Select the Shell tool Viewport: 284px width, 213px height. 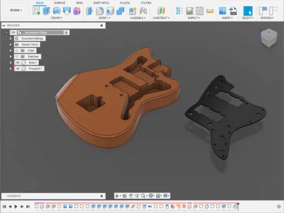(x=110, y=11)
